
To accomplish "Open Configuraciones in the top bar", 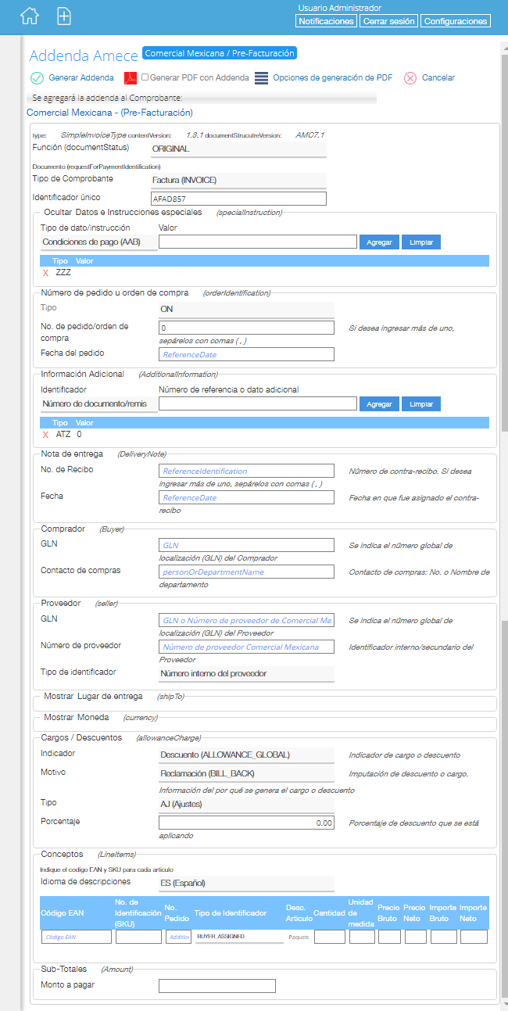I will (456, 21).
